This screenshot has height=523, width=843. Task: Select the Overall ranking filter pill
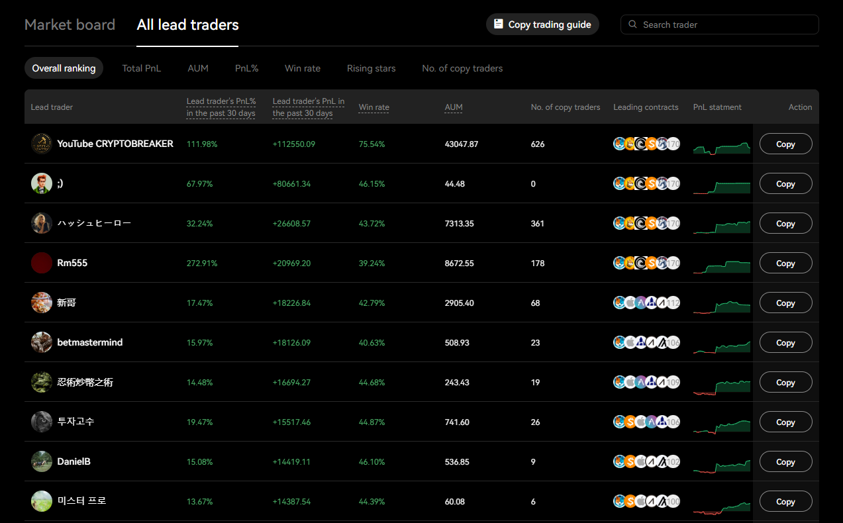coord(64,68)
